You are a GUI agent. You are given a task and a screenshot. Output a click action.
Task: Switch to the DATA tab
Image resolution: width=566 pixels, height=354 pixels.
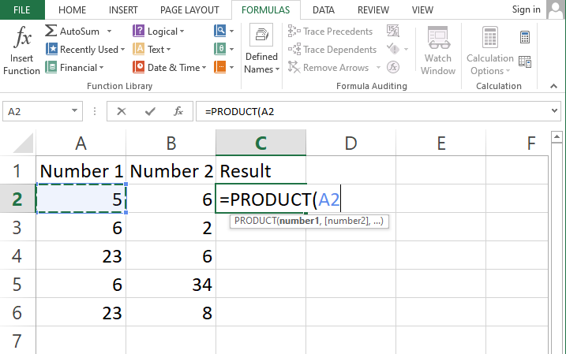322,10
